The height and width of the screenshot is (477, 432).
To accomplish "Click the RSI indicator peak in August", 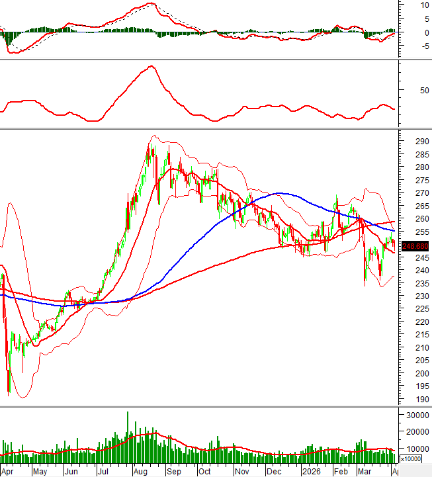I will (x=152, y=66).
